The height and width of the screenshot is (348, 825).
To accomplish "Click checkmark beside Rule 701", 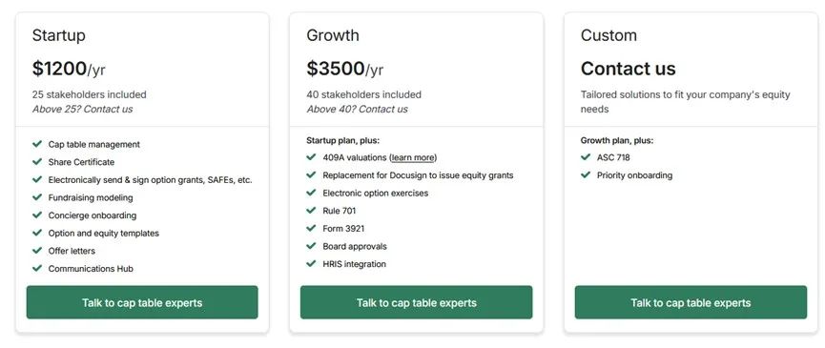I will 311,211.
